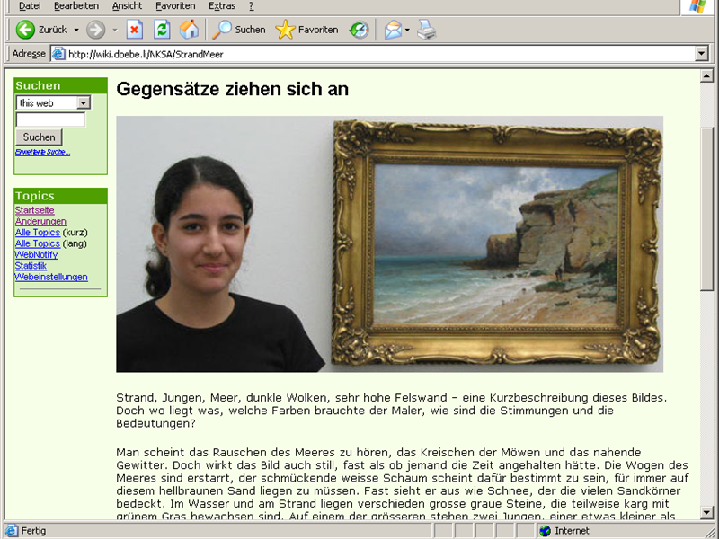Image resolution: width=719 pixels, height=539 pixels.
Task: Open the history/media toolbar icon
Action: (x=359, y=30)
